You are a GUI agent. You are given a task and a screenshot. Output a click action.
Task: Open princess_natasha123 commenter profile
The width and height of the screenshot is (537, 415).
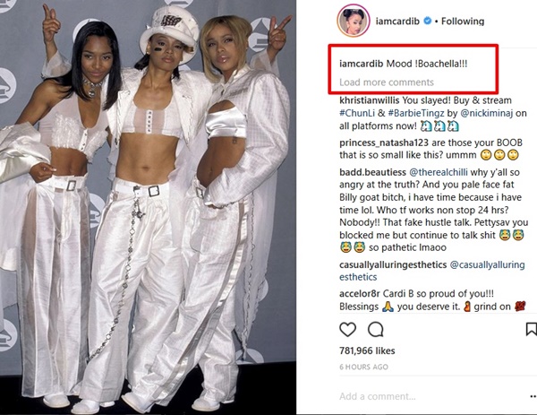pyautogui.click(x=382, y=143)
